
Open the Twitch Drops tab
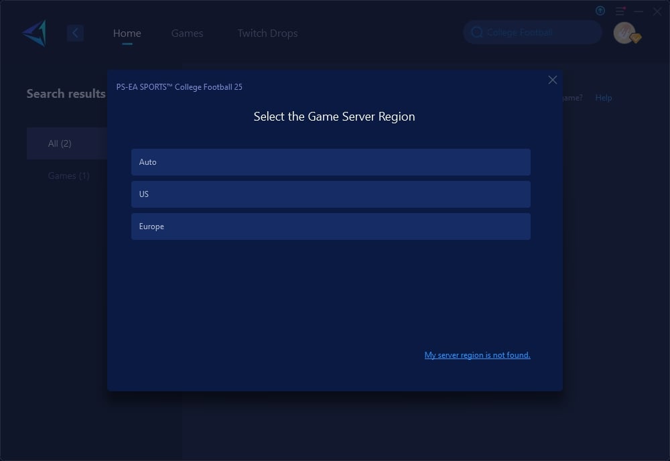click(267, 34)
